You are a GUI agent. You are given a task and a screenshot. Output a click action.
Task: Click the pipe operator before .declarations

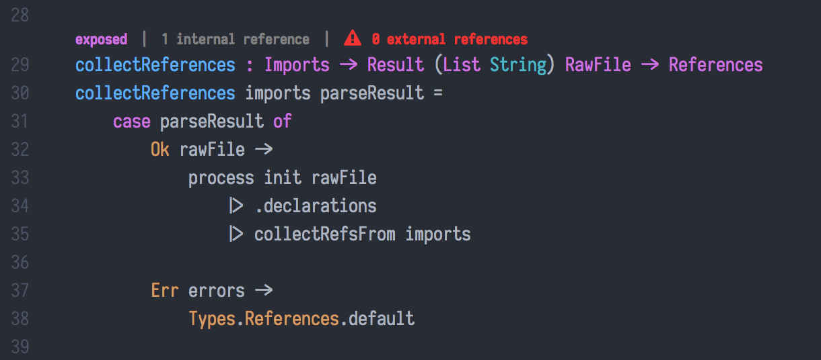(236, 206)
